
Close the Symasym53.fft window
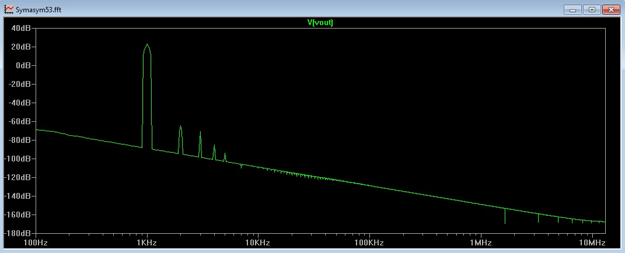(x=611, y=9)
